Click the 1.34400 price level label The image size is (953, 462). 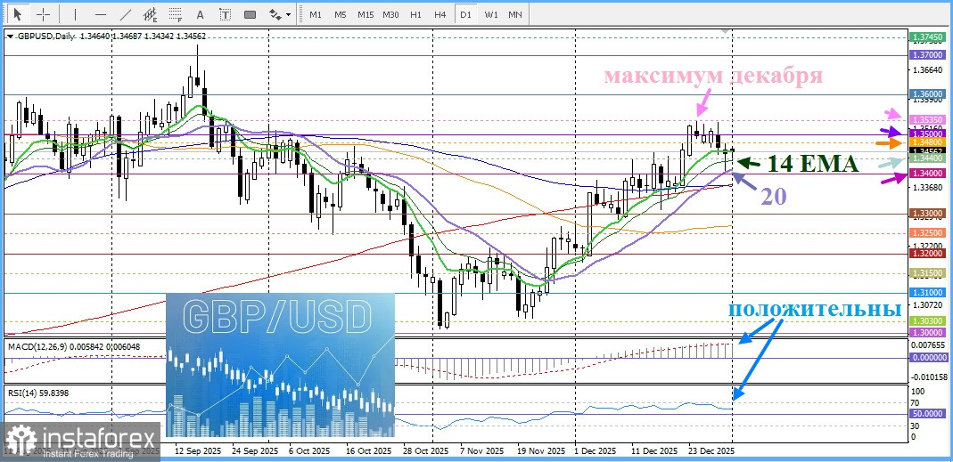tap(927, 158)
